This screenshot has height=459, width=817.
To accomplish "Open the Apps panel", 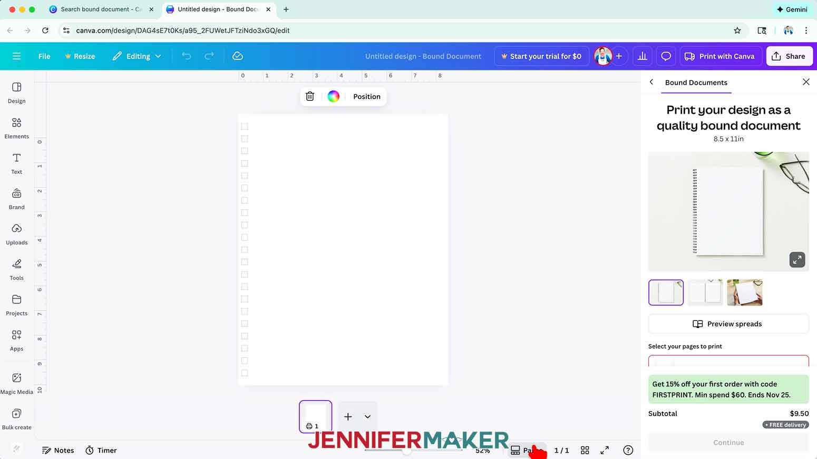I will tap(16, 340).
